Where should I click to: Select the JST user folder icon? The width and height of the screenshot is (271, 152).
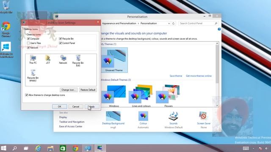tap(48, 60)
